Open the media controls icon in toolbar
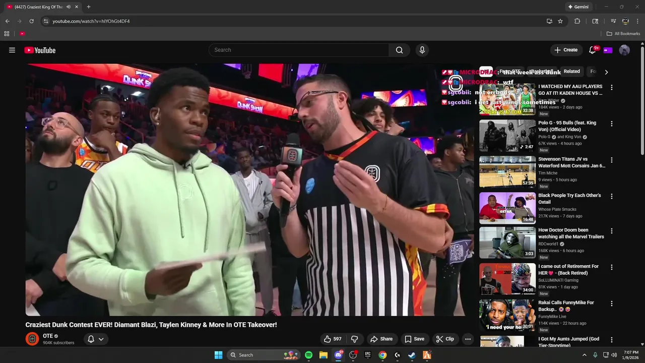The image size is (645, 363). 613,21
